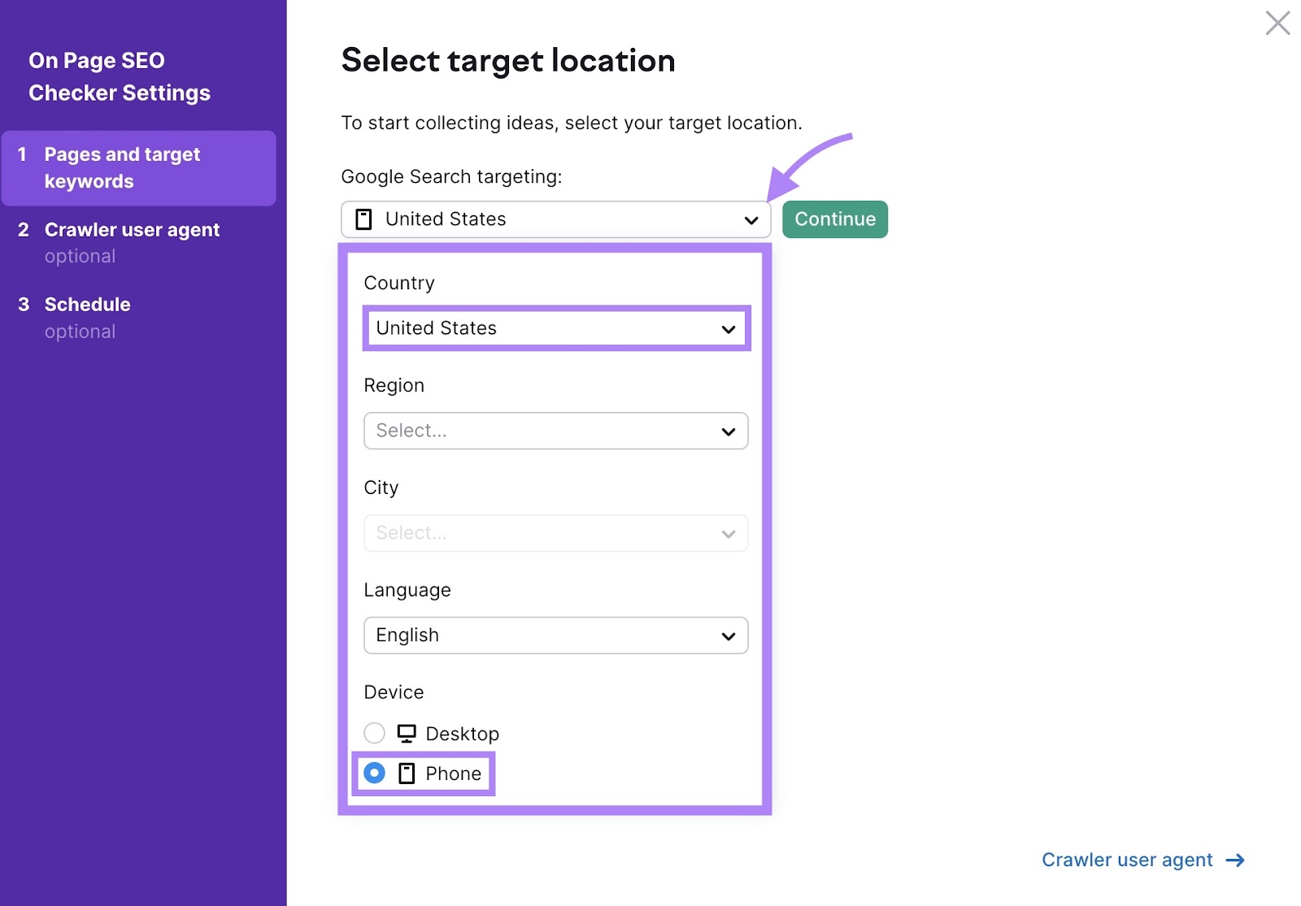1301x906 pixels.
Task: Open the Region Select dropdown
Action: point(556,431)
